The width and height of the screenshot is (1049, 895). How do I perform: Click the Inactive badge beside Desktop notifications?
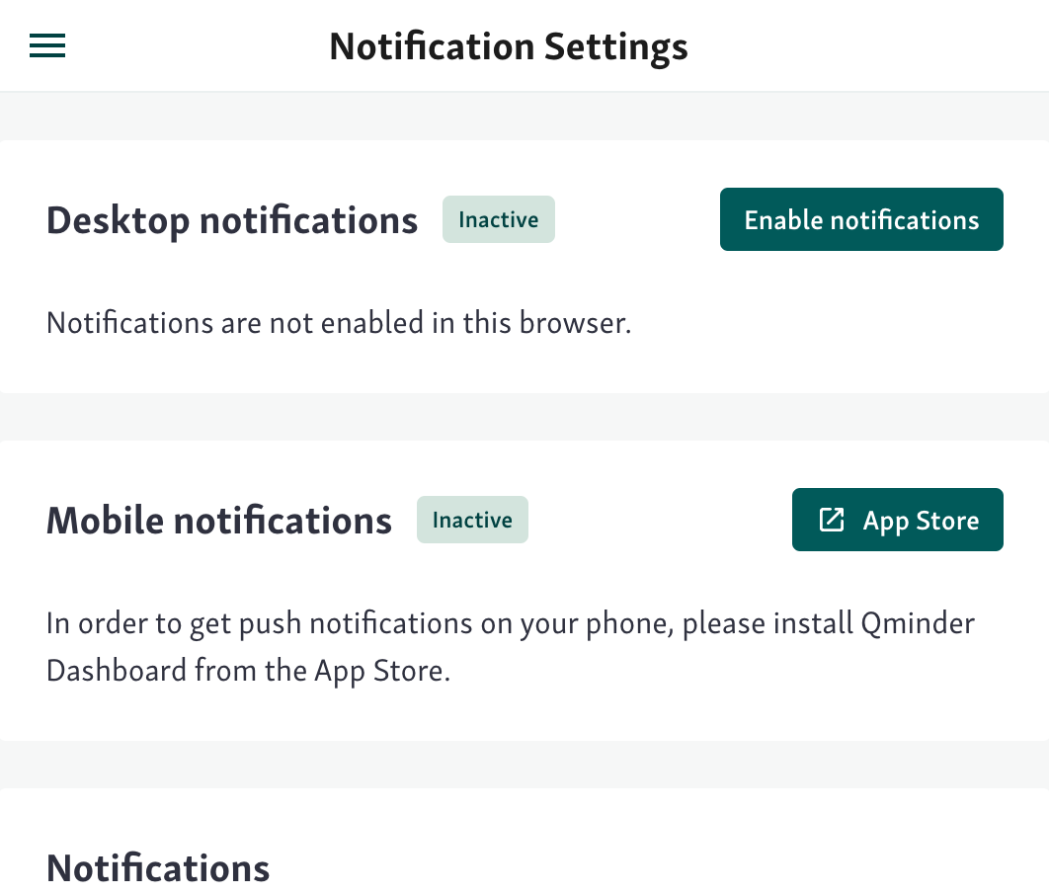pos(498,219)
